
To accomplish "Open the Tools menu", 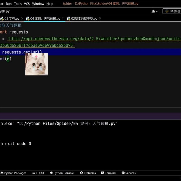I will pos(18,4).
